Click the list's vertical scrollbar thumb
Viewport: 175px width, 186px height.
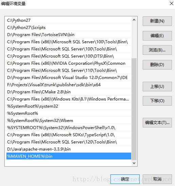coord(134,109)
